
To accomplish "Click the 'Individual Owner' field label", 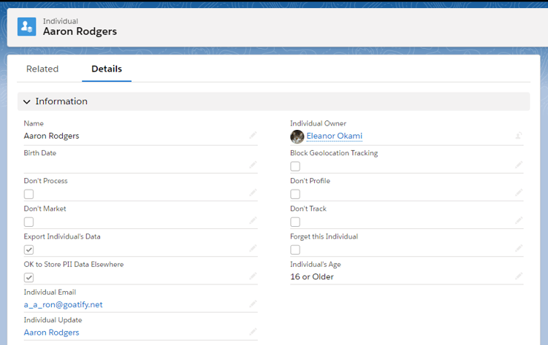I will pos(318,123).
